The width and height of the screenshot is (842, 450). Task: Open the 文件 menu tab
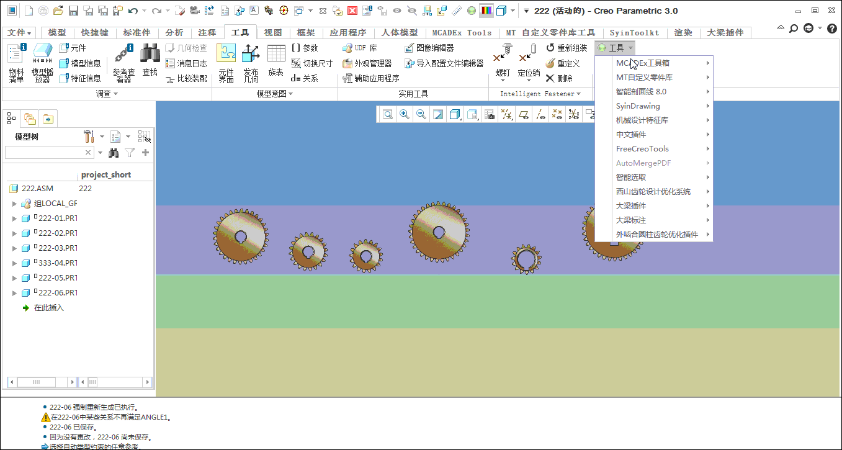point(20,33)
